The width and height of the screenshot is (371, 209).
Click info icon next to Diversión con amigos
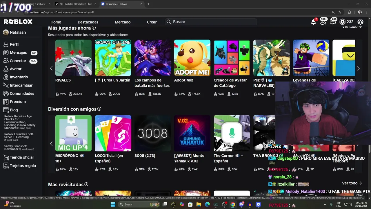coord(99,109)
